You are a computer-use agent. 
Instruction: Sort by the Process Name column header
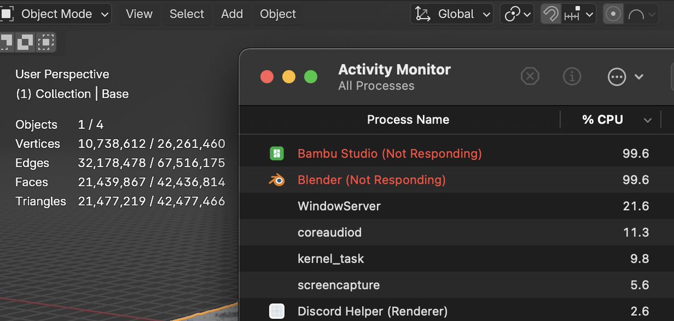coord(408,119)
